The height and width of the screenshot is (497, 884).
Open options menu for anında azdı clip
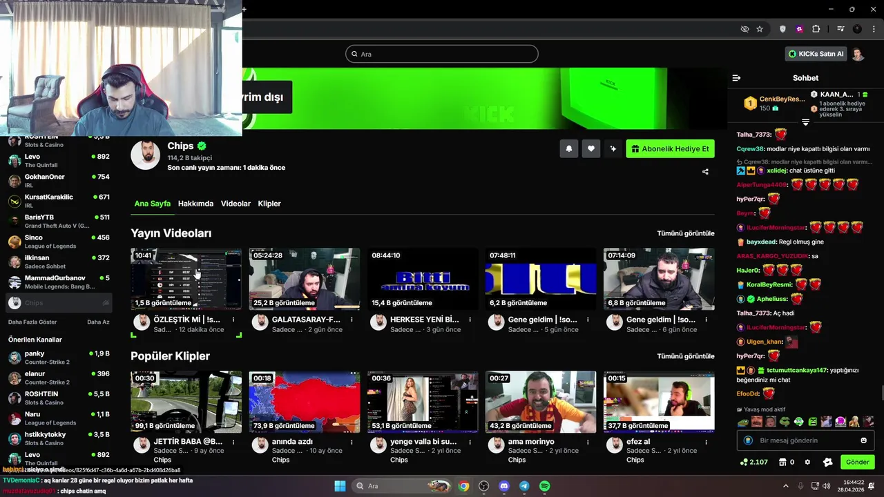(352, 442)
